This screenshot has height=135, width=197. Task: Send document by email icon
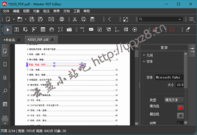[51, 19]
